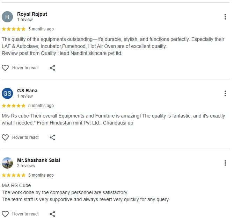Click "Hover to react" under Royal Rajput's review
This screenshot has height=220, width=234.
pyautogui.click(x=25, y=68)
